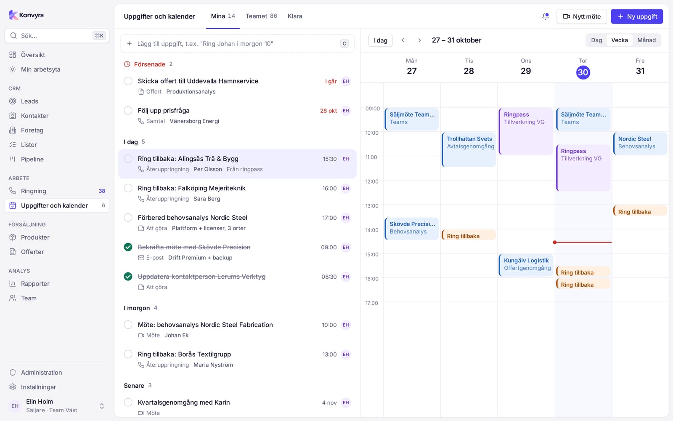Open Inställningar settings
This screenshot has height=421, width=673.
coord(57,387)
